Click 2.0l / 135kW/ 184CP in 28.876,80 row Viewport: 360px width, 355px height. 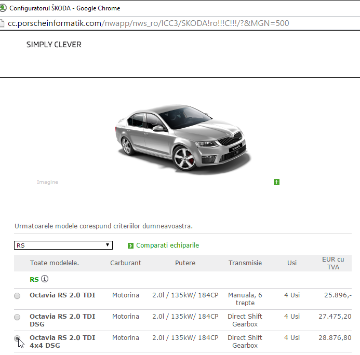coord(185,337)
